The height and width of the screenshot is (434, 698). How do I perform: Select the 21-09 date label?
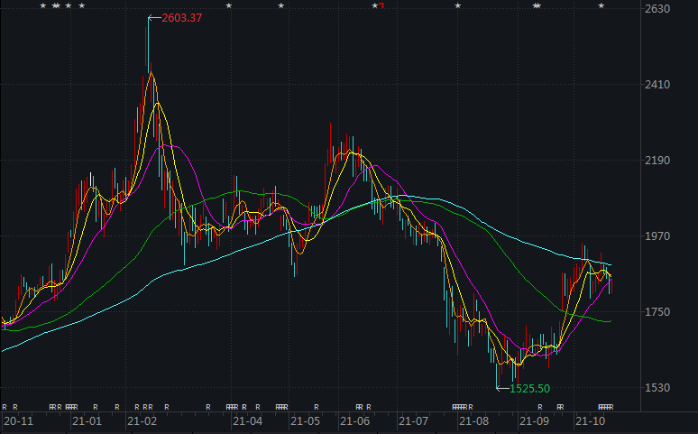534,421
